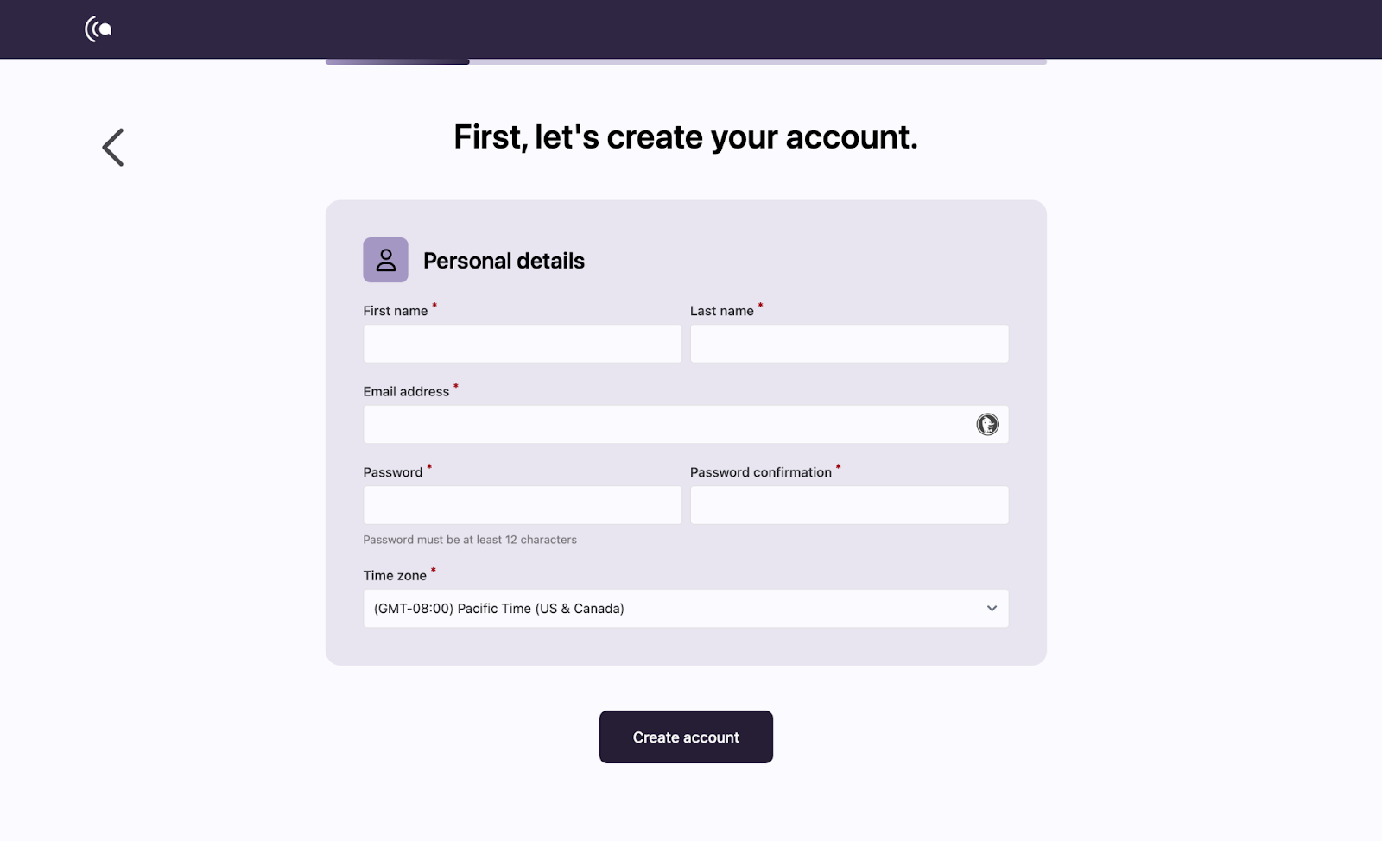Viewport: 1382px width, 841px height.
Task: Click into the Email address field
Action: pyautogui.click(x=686, y=425)
